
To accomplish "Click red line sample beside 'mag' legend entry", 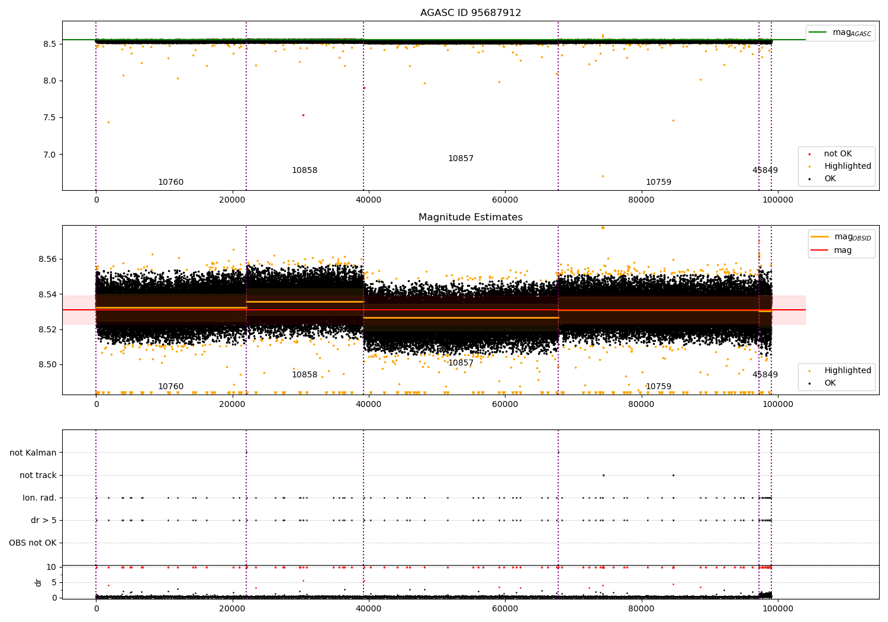I will [x=819, y=251].
